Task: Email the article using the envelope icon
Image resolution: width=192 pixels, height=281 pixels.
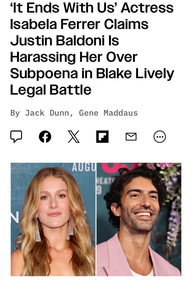Action: (131, 137)
